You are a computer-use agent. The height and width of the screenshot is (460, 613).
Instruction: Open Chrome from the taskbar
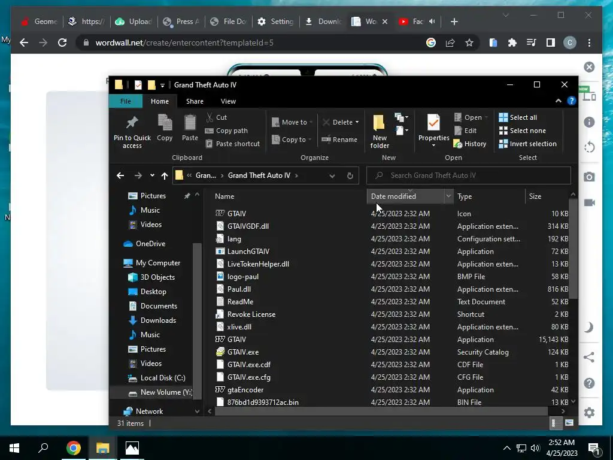(x=73, y=448)
